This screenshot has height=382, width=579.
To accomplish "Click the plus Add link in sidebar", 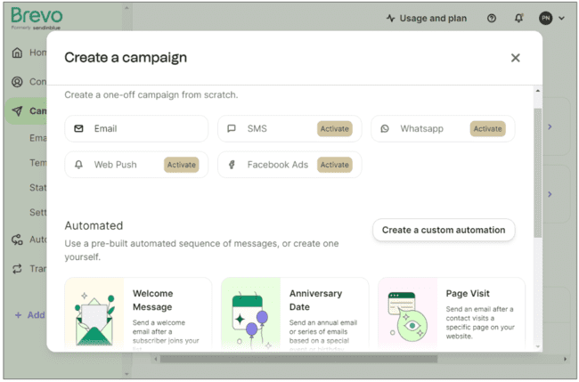I will coord(30,315).
